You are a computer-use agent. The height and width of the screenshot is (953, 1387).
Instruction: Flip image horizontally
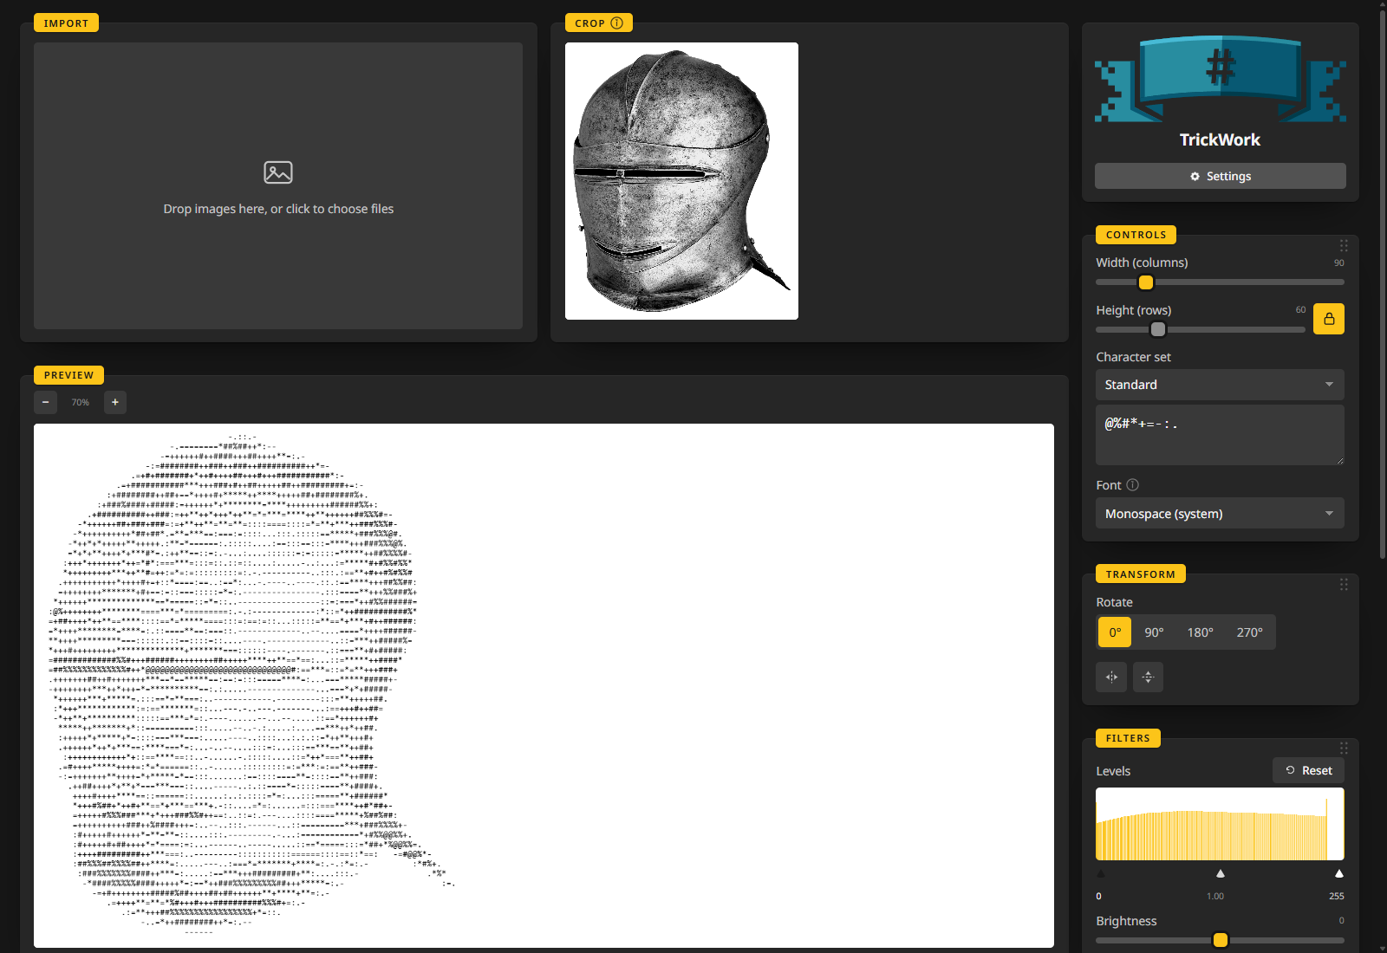coord(1111,677)
